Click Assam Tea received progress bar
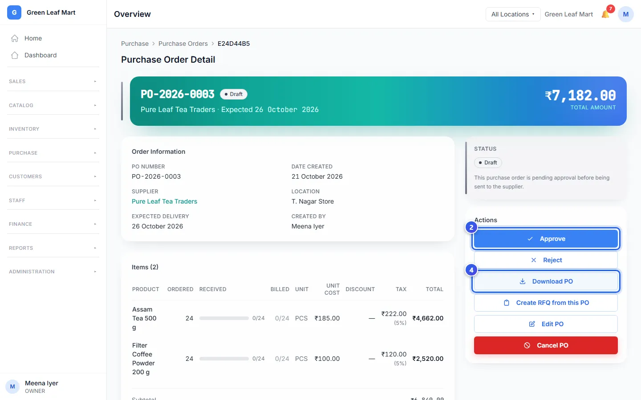Screen dimensions: 641x400 224,318
